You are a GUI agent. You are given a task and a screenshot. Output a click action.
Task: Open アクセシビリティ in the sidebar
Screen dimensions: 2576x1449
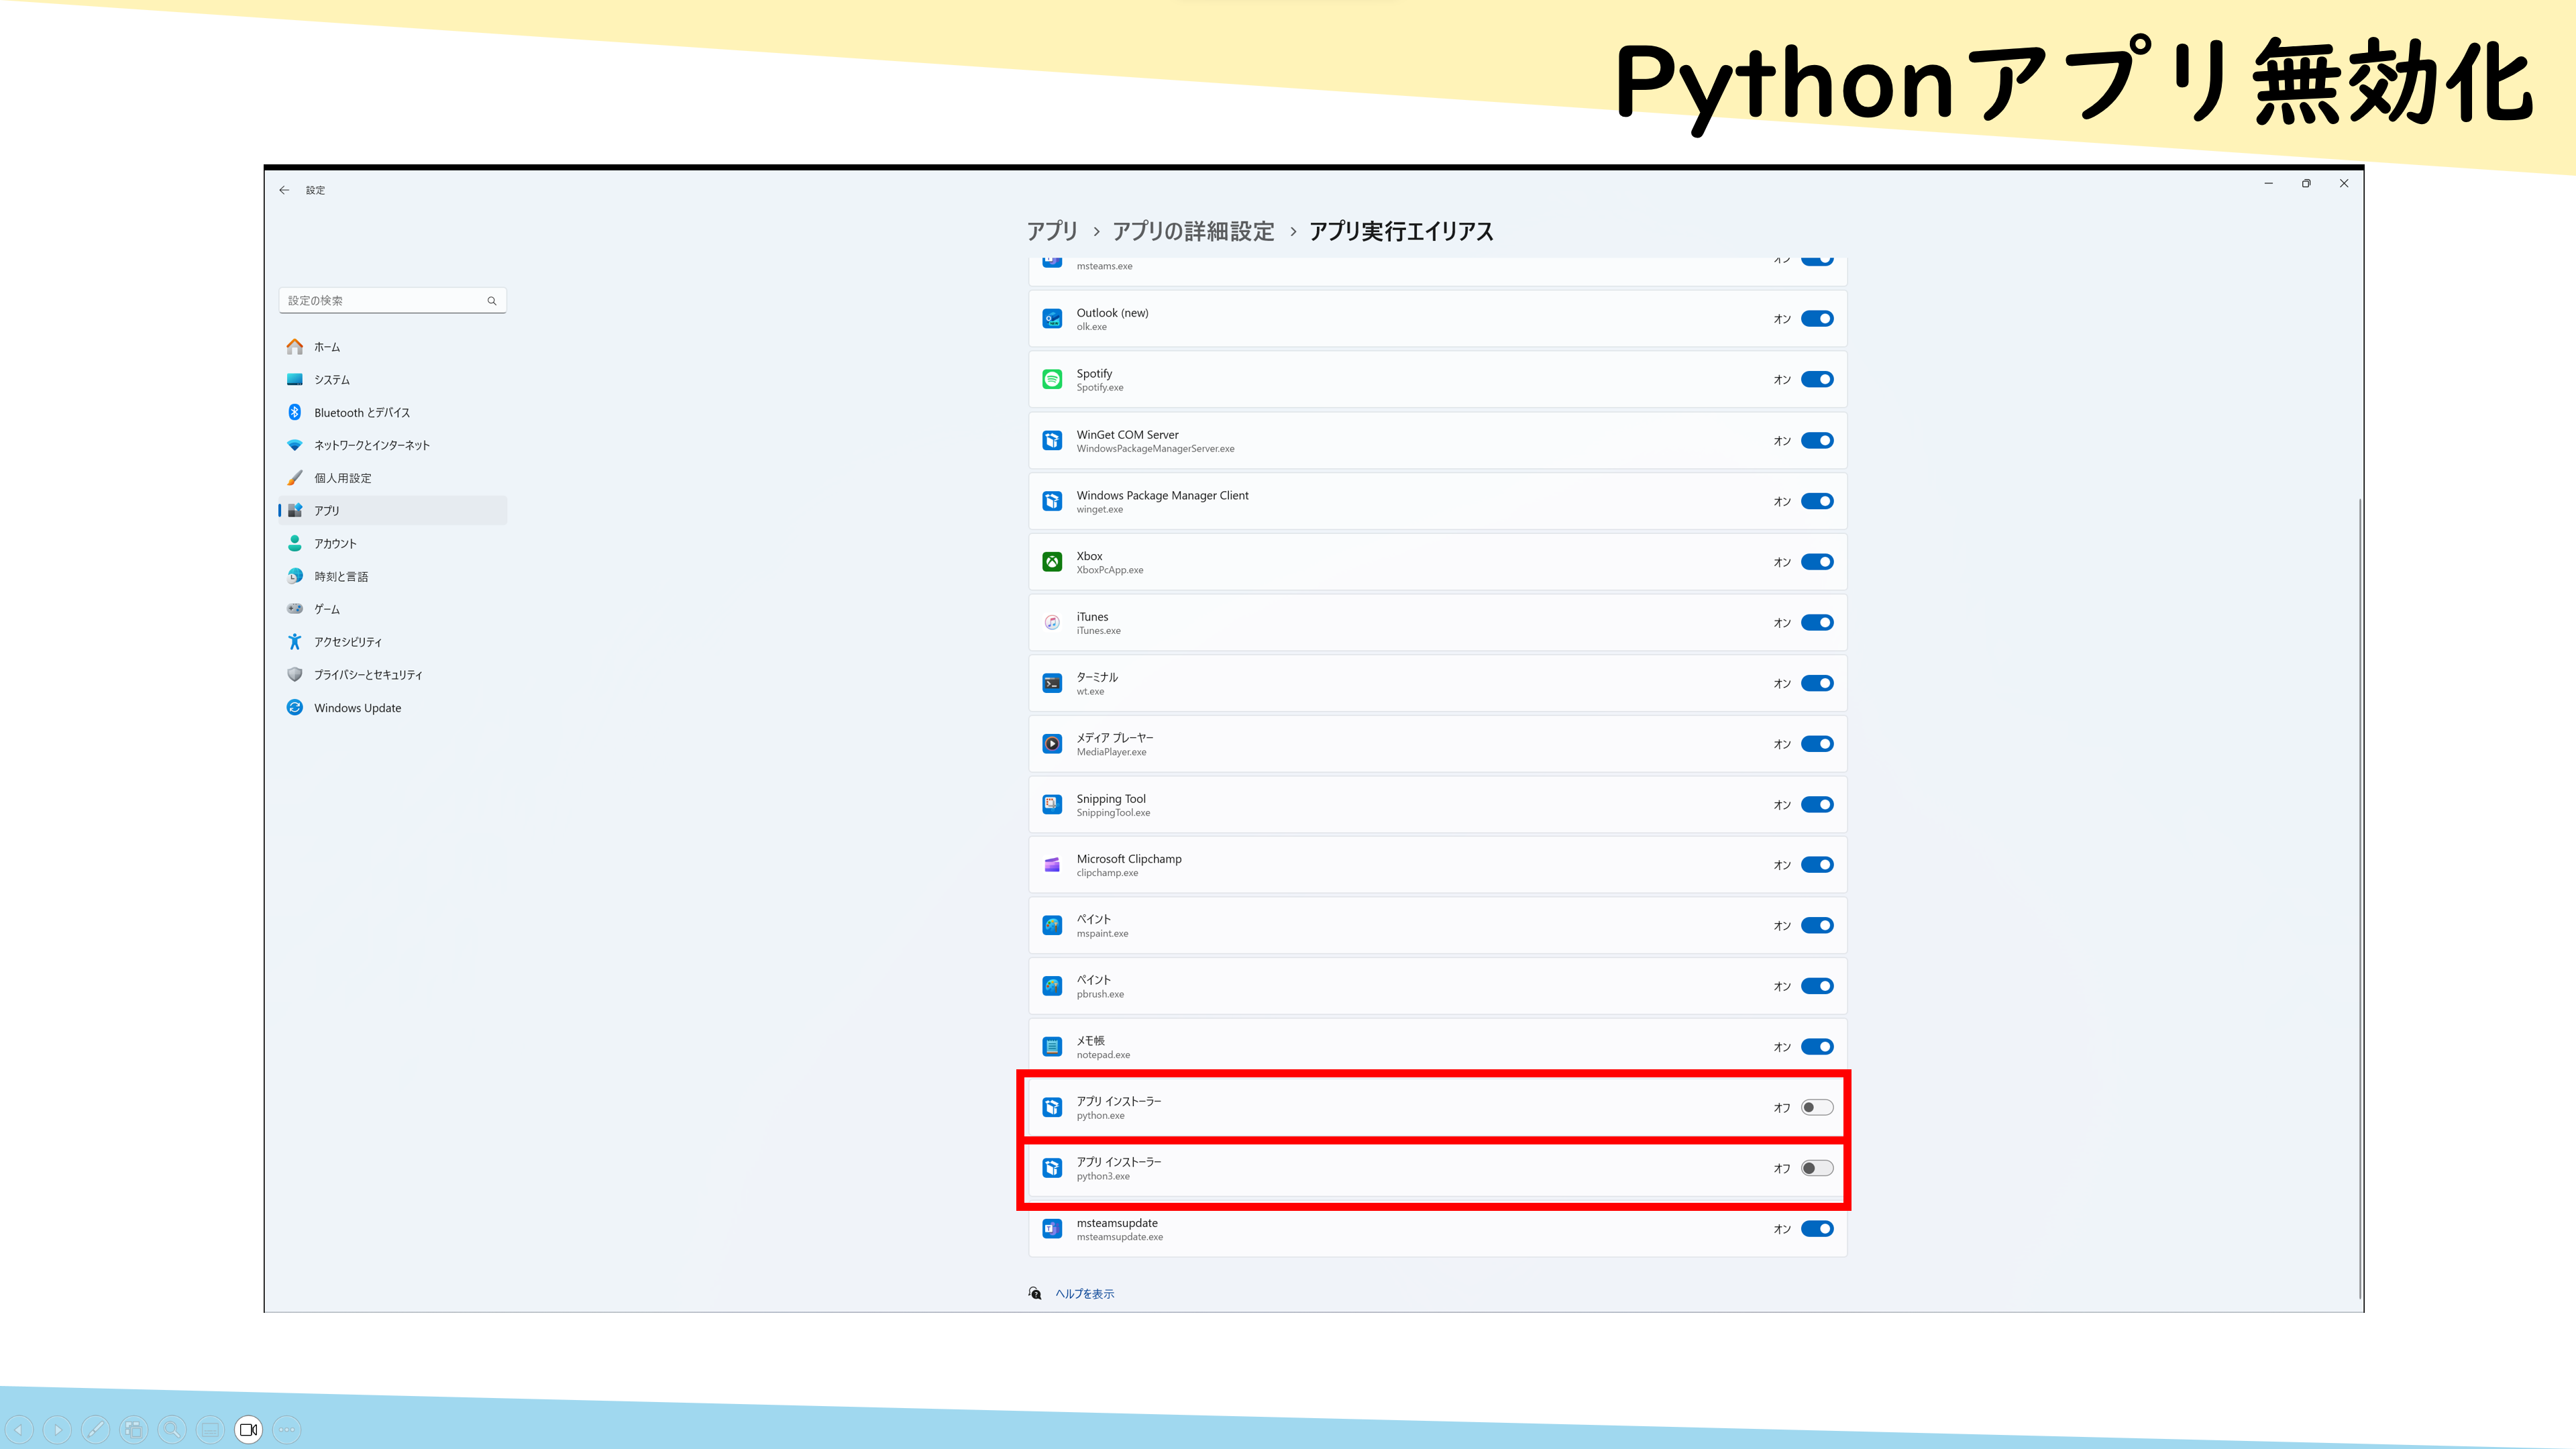click(x=393, y=642)
